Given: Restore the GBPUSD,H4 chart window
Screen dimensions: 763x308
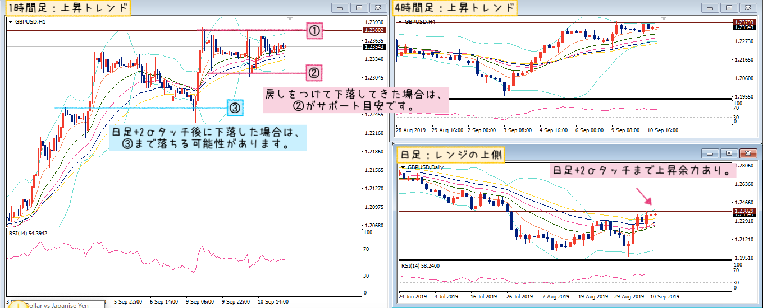Looking at the screenshot, I should click(x=729, y=8).
